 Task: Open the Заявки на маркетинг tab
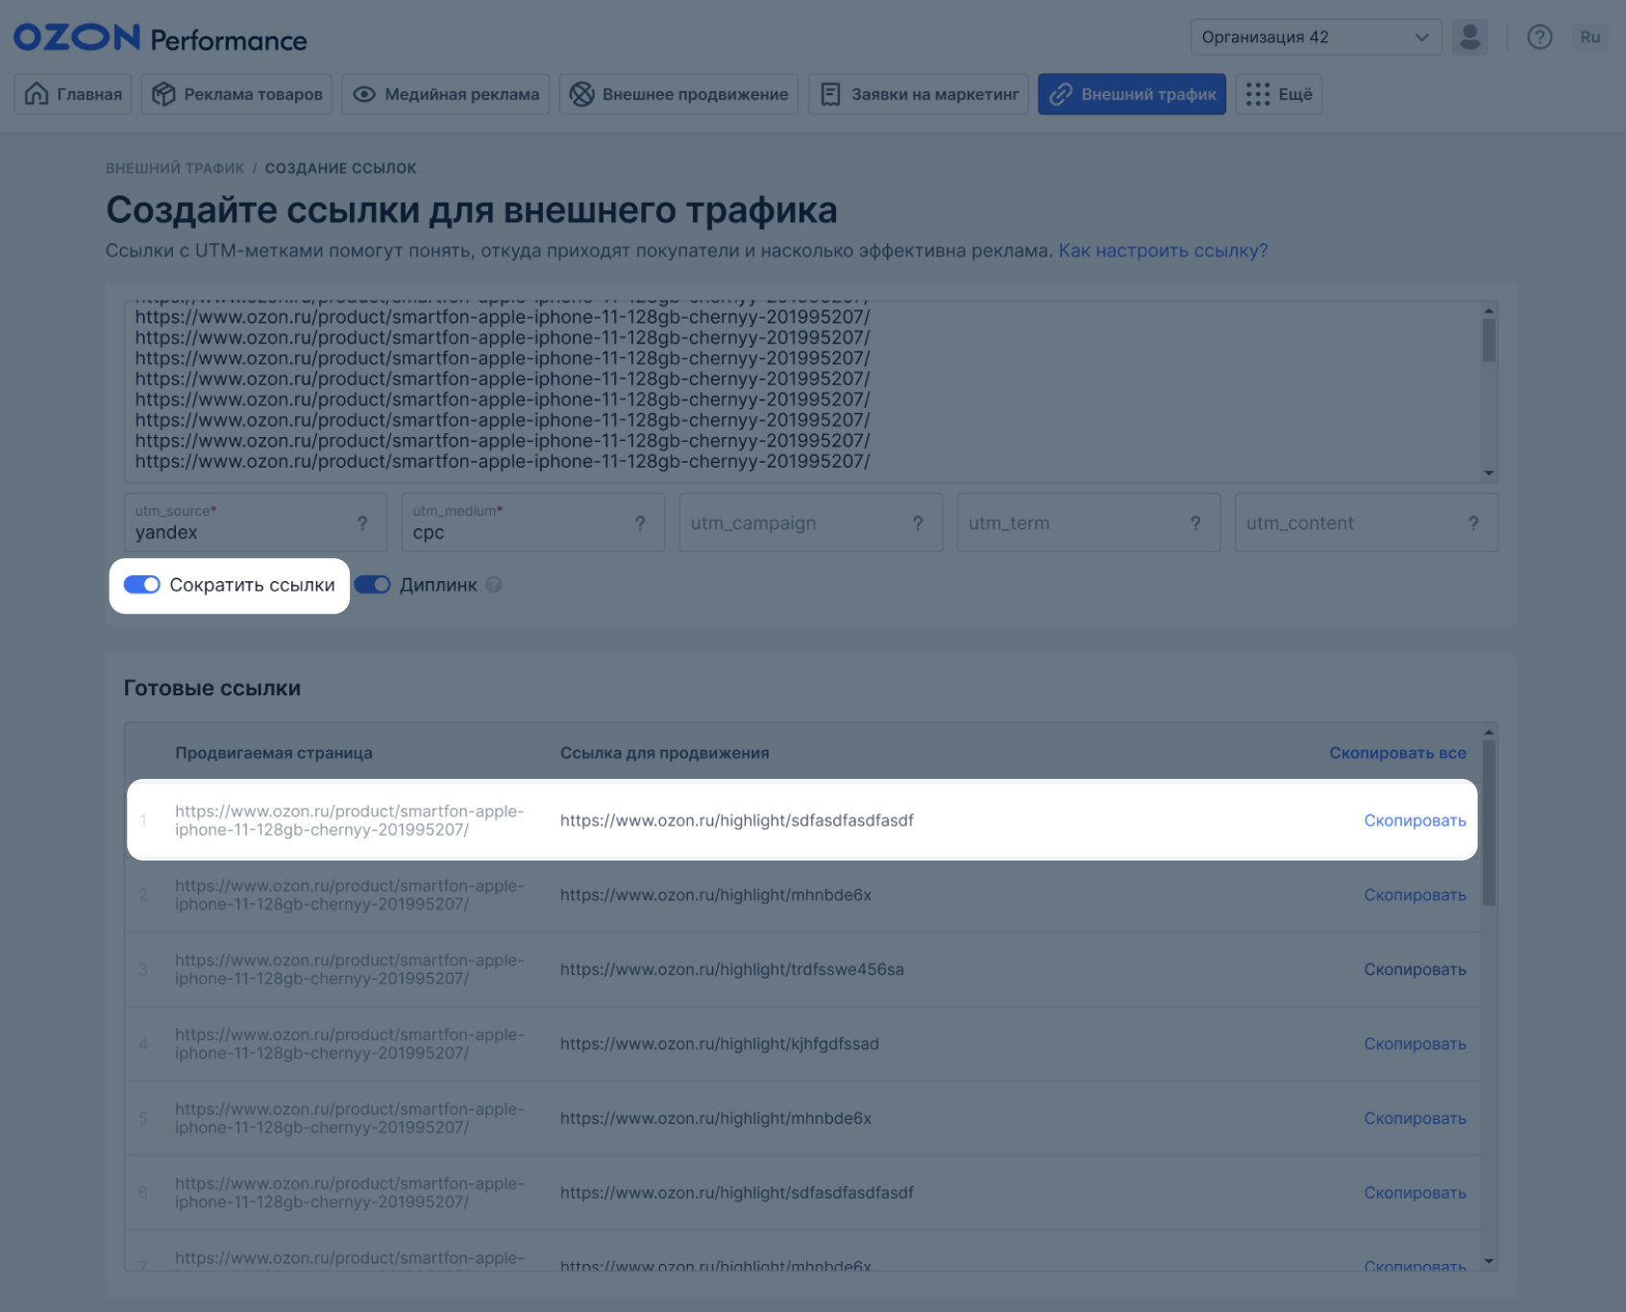(x=919, y=94)
